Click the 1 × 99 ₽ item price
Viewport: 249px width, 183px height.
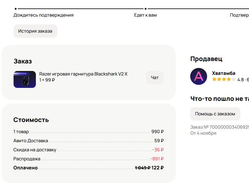(x=47, y=80)
